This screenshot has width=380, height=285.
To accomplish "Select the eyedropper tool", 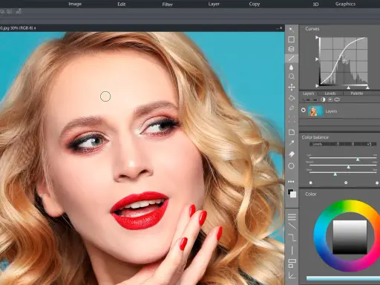I will coord(292,142).
